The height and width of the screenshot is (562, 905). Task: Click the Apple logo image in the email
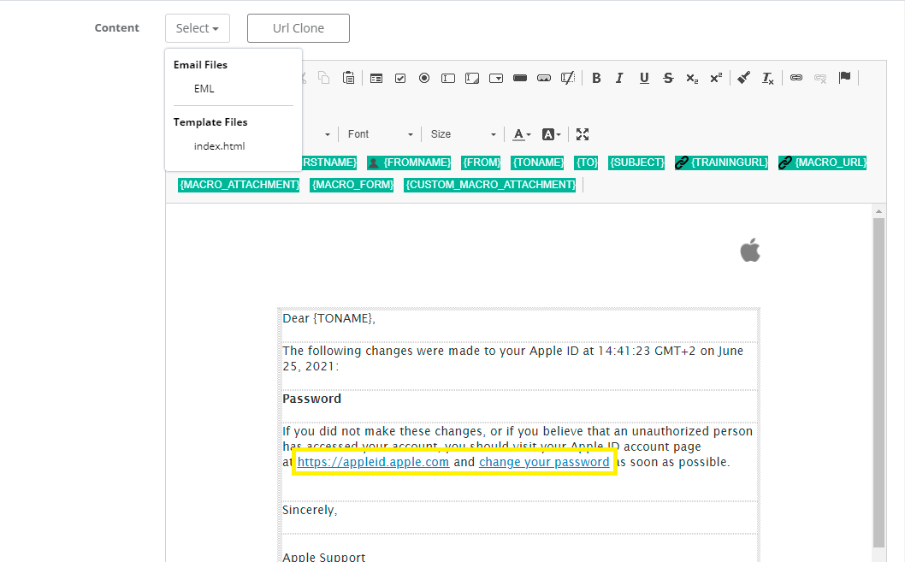pyautogui.click(x=750, y=249)
